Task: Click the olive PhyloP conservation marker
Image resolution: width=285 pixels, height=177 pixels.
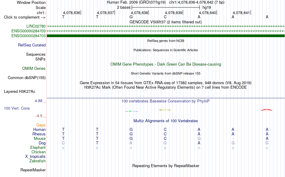Action: (x=165, y=110)
